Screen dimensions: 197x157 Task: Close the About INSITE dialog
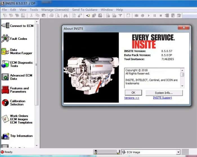[x=183, y=27]
